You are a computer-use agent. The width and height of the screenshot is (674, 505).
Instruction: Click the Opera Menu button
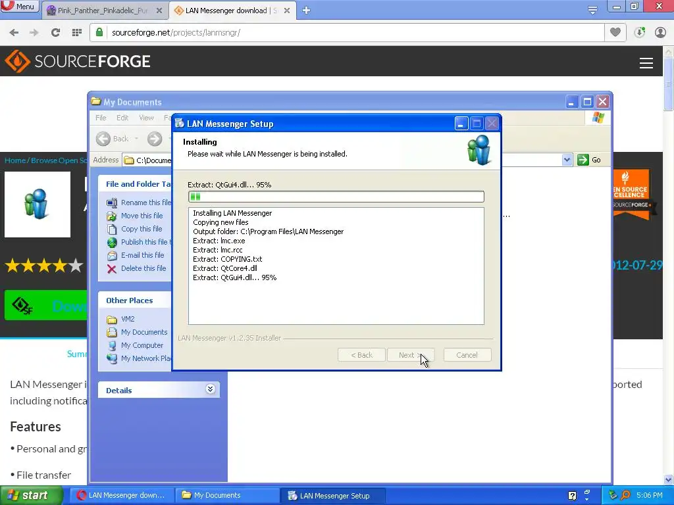coord(20,7)
